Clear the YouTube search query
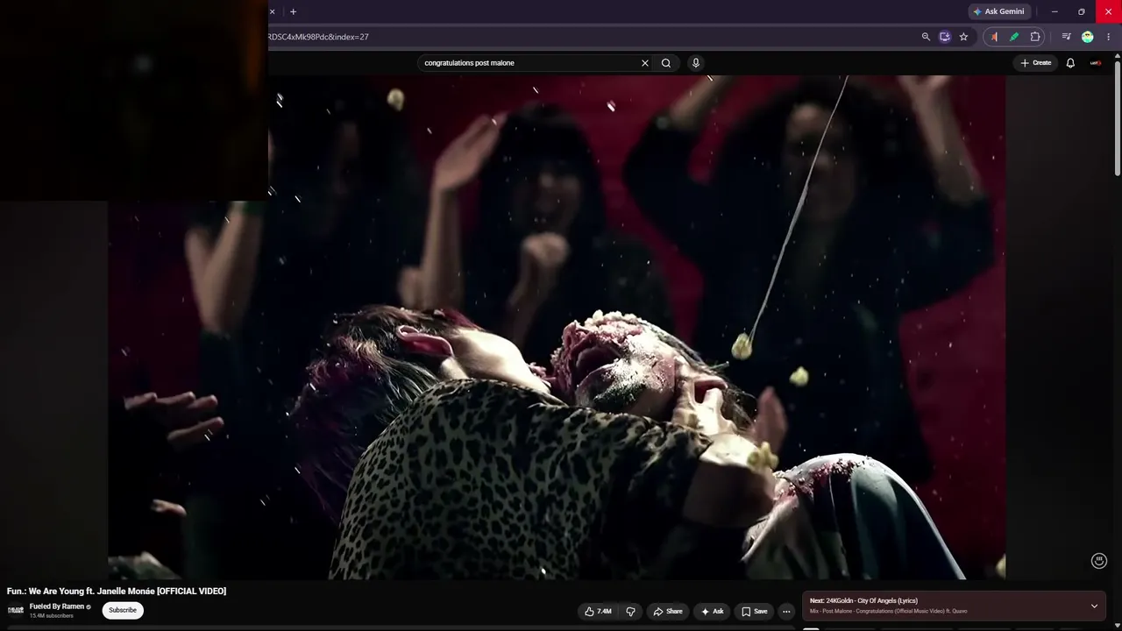Image resolution: width=1122 pixels, height=631 pixels. pyautogui.click(x=645, y=63)
